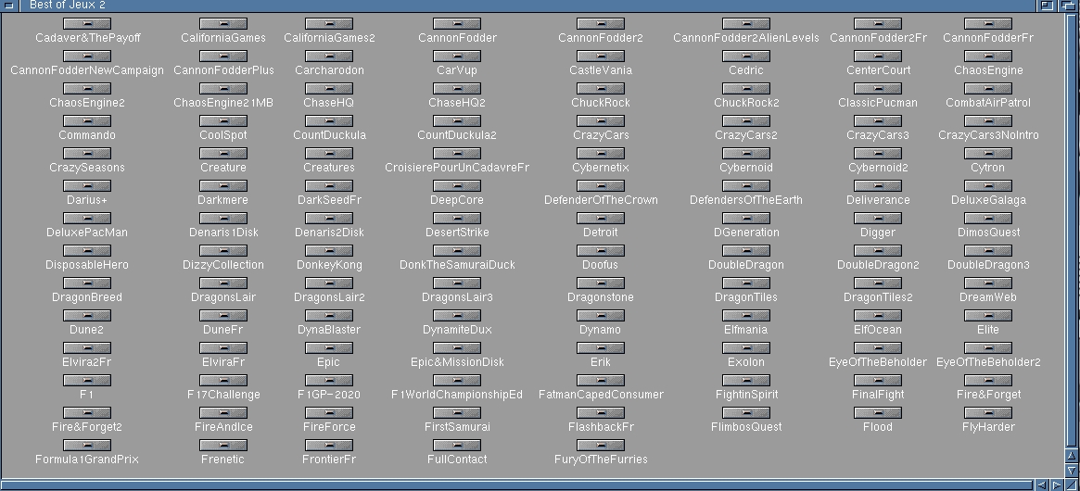This screenshot has height=491, width=1080.
Task: Click the ClassicPucman label text
Action: tap(878, 103)
